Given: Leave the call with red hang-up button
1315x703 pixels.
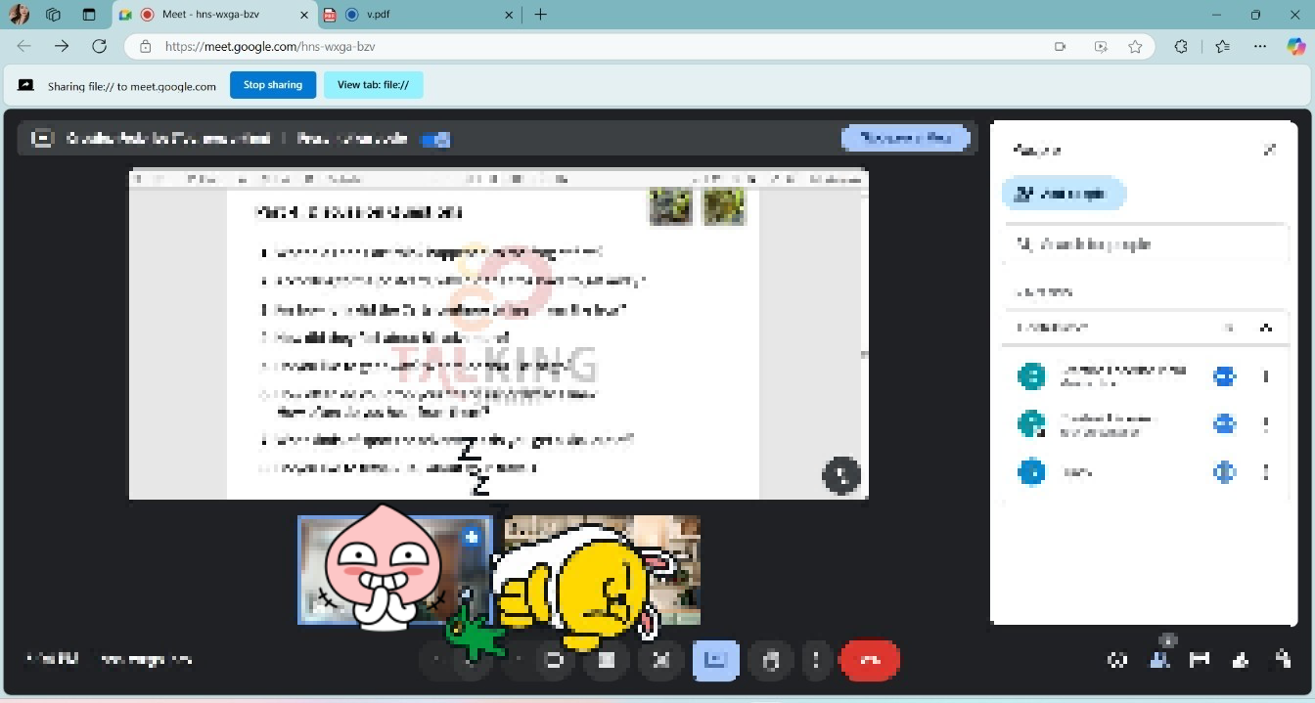Looking at the screenshot, I should (870, 660).
